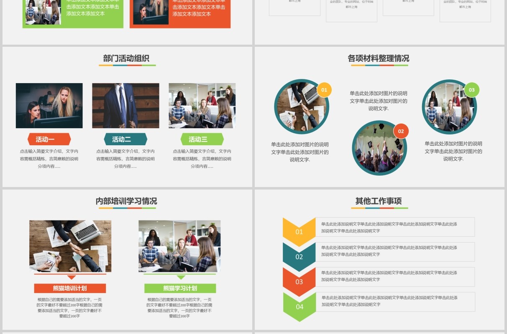507x334 pixels.
Task: Click the yellow 01 chevron arrow
Action: pyautogui.click(x=299, y=231)
